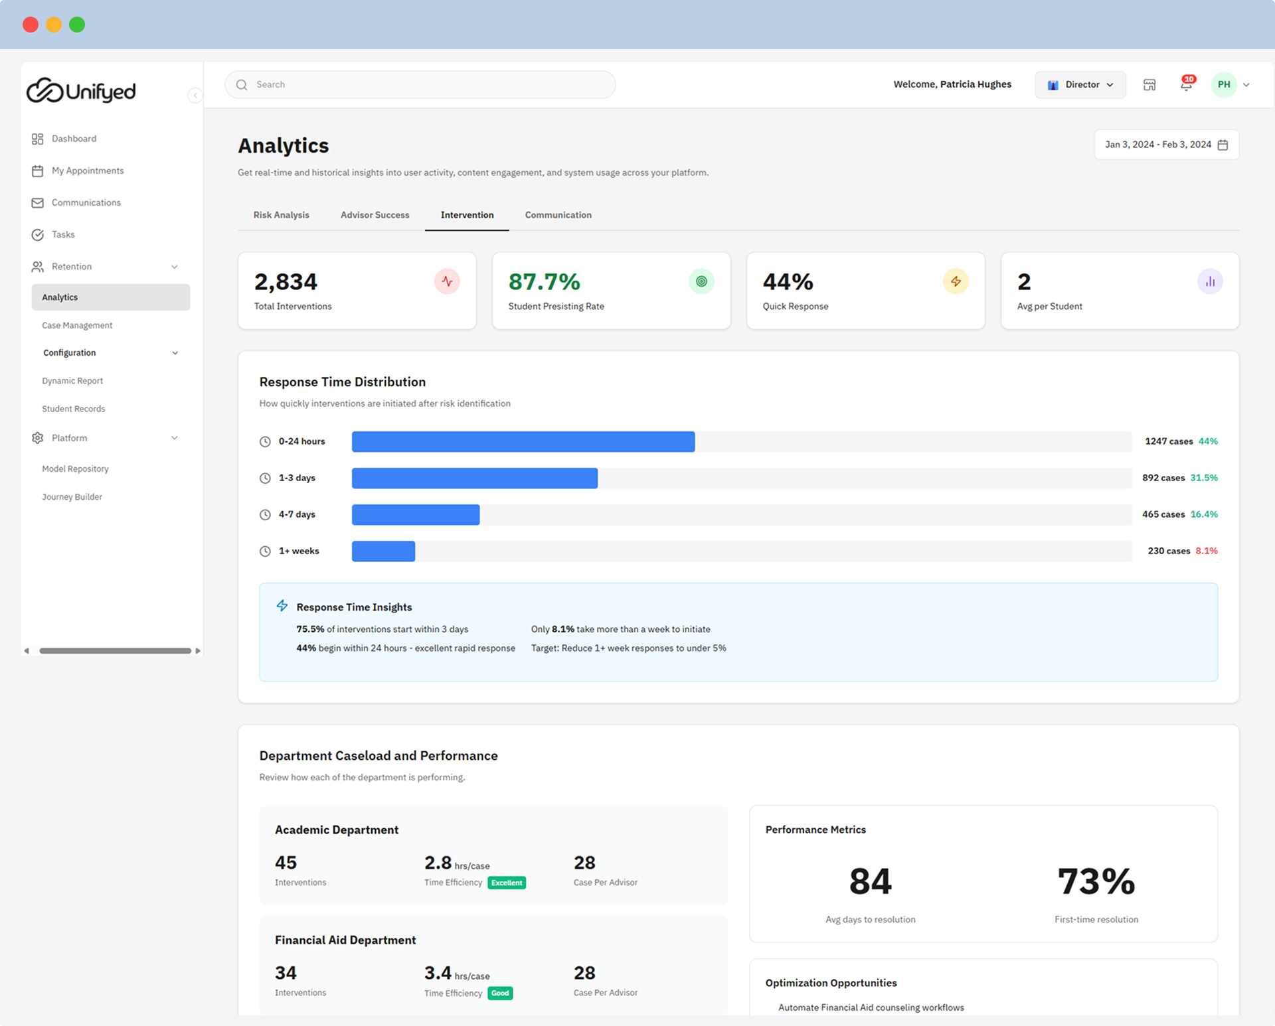Open Student Records in the sidebar
The image size is (1275, 1026).
point(74,409)
